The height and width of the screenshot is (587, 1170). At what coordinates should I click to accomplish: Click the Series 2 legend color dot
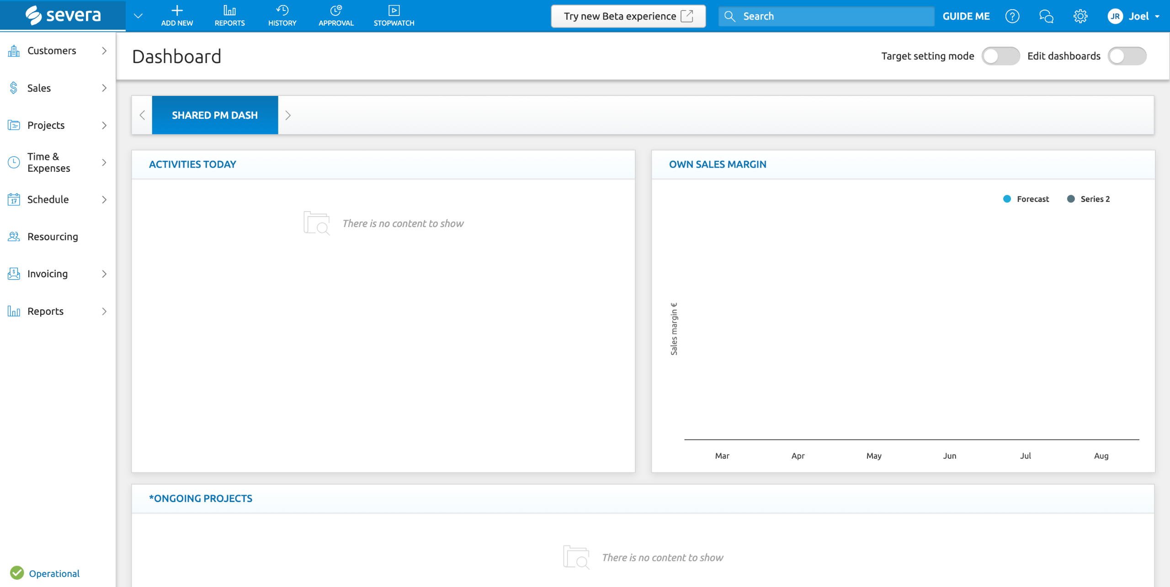point(1070,199)
